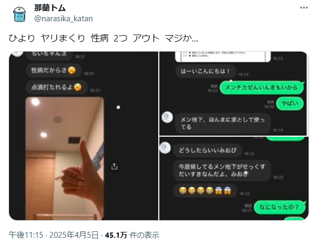Click the chat avatar beside メン地下 message
Screen dimensions: 316x242
click(167, 117)
